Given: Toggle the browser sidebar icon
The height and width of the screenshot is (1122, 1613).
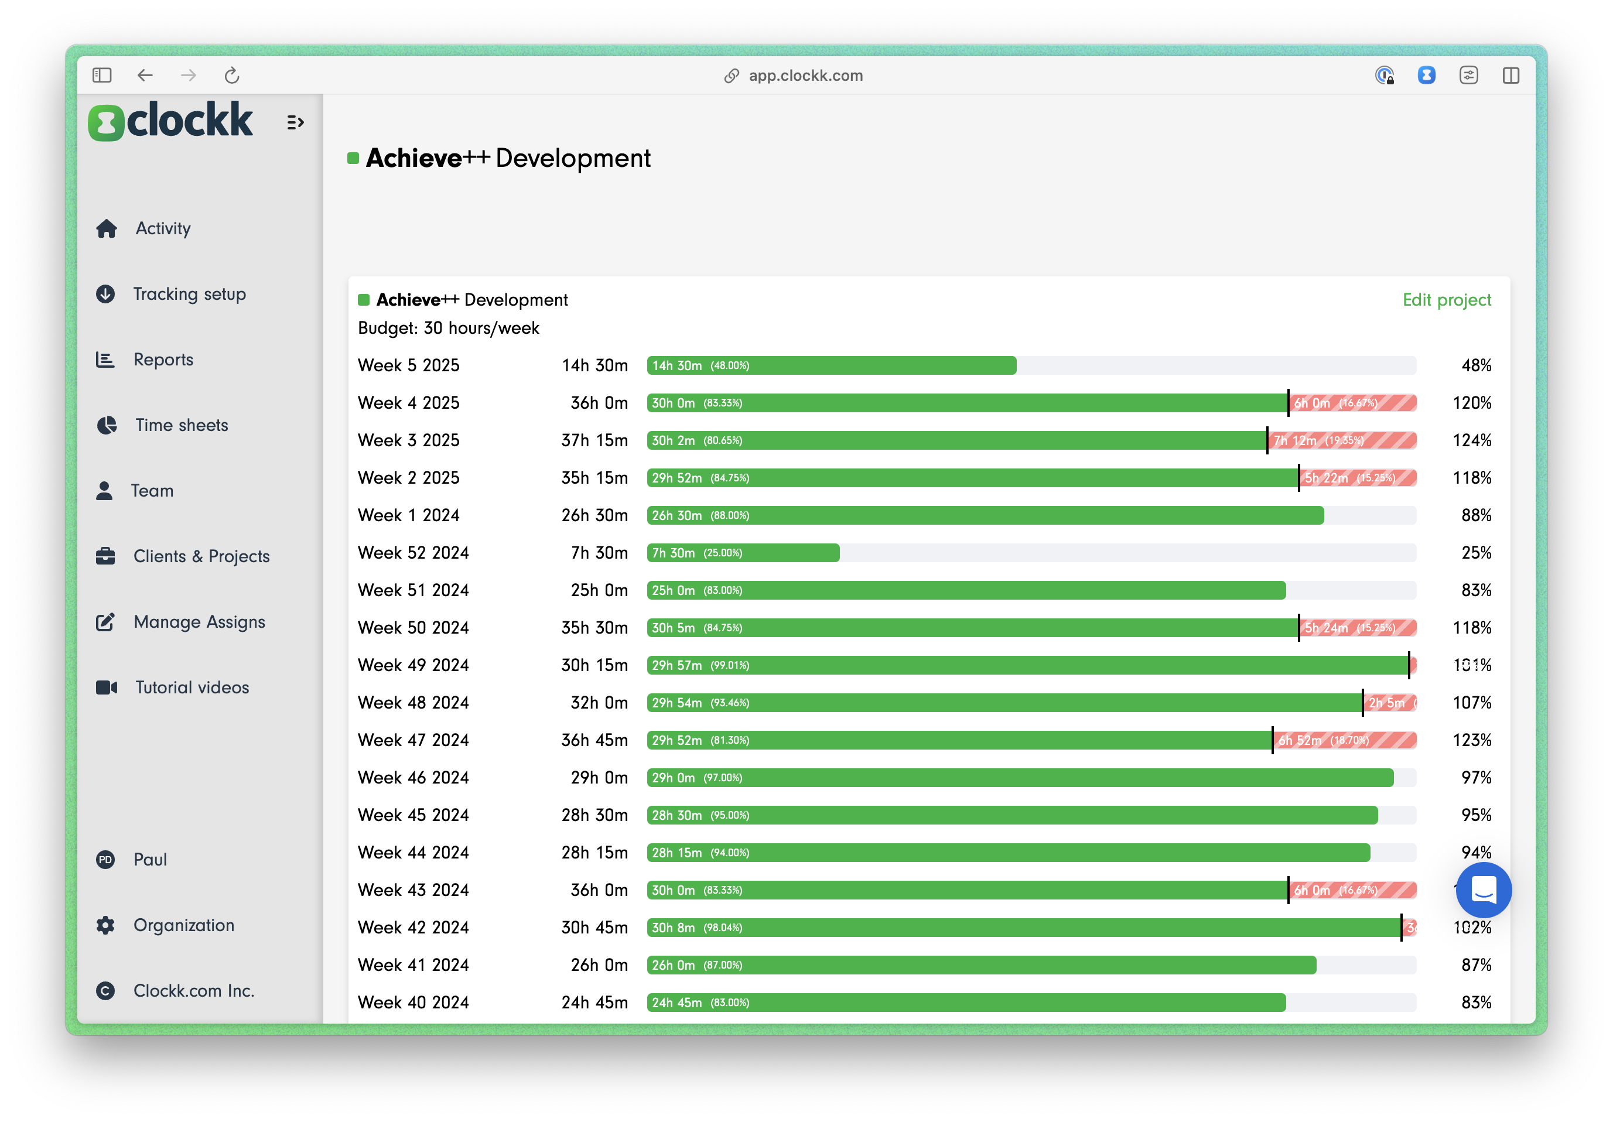Looking at the screenshot, I should point(102,75).
